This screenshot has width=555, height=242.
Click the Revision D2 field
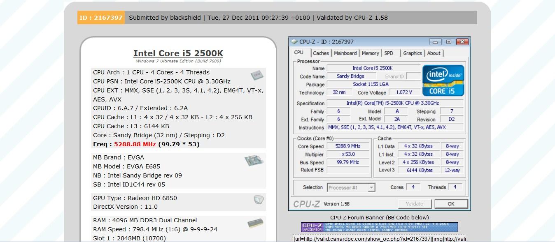coord(452,119)
